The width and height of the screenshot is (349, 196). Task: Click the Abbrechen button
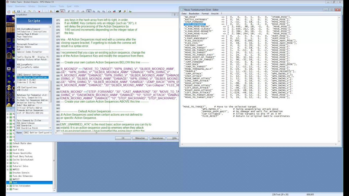click(140, 138)
